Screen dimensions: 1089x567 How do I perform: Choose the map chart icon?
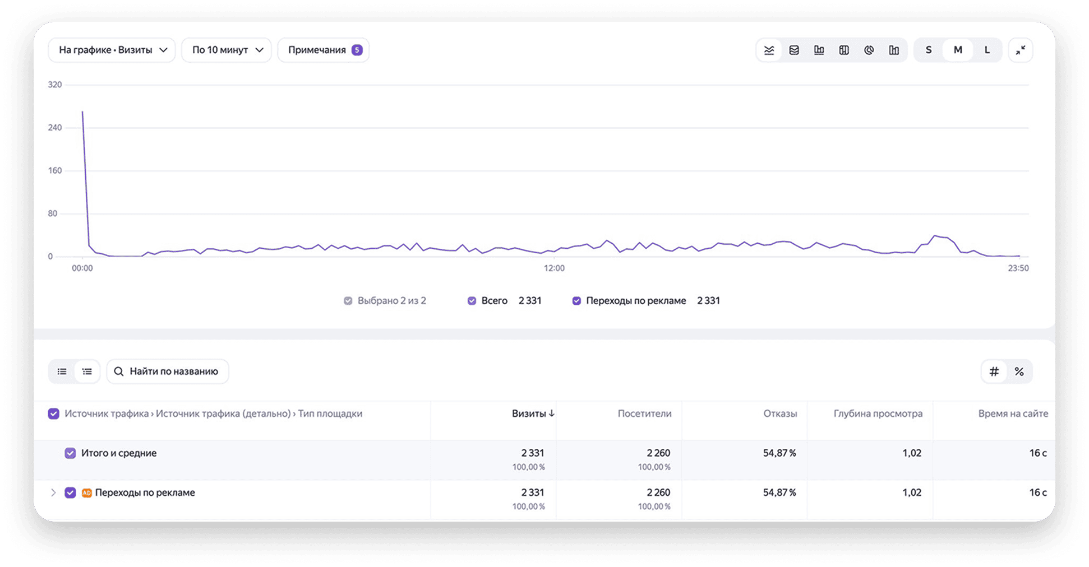click(x=844, y=50)
